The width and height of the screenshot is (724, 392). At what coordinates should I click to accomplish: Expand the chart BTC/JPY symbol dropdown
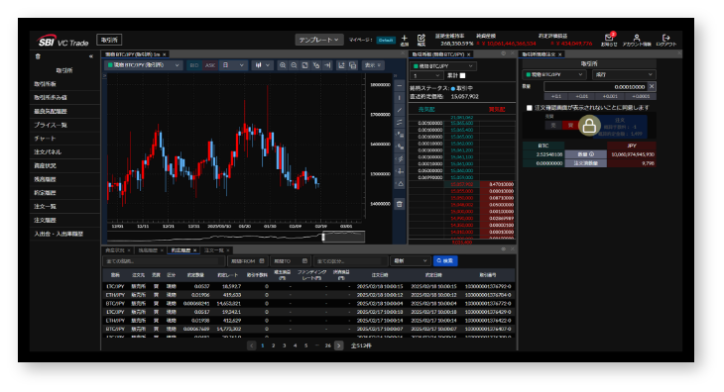point(144,65)
